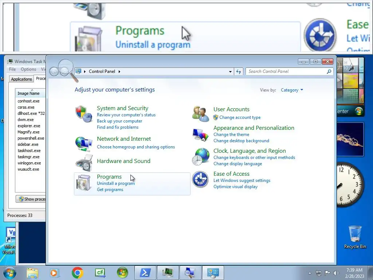Open the Hardware and Sound printer icon

tap(84, 163)
